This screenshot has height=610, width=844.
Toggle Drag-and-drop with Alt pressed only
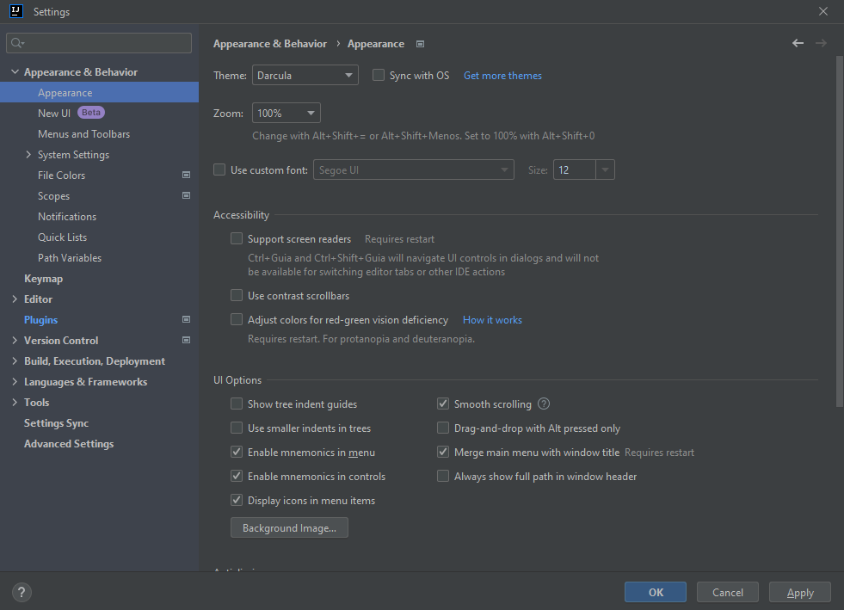pos(443,428)
